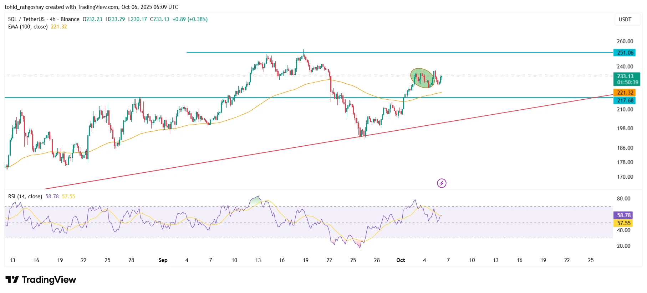Click the yellow 57.55 RSI average tag
Image resolution: width=647 pixels, height=293 pixels.
click(624, 223)
